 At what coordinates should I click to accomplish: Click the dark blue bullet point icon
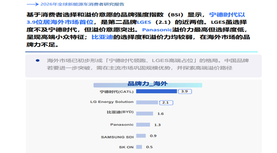38,60
